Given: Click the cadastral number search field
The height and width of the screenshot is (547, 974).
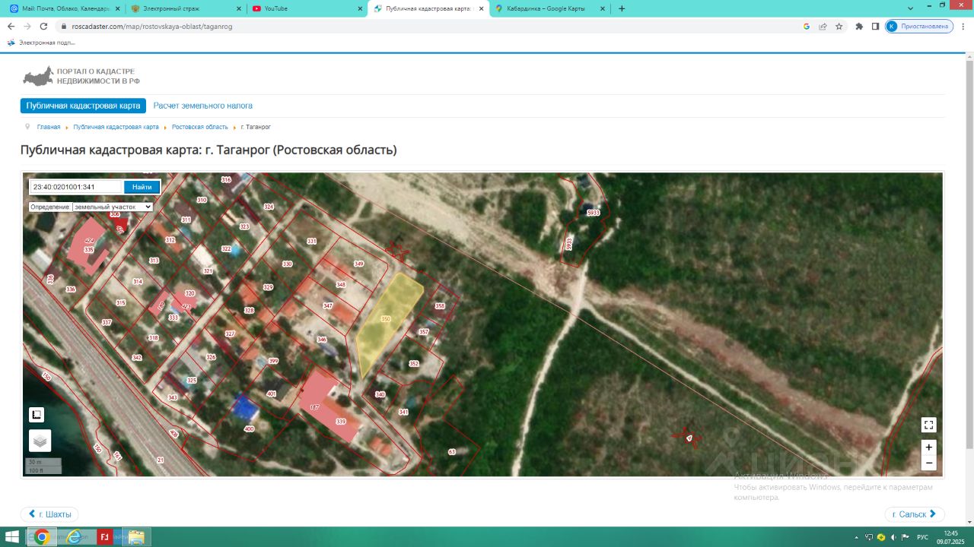Looking at the screenshot, I should coord(76,187).
